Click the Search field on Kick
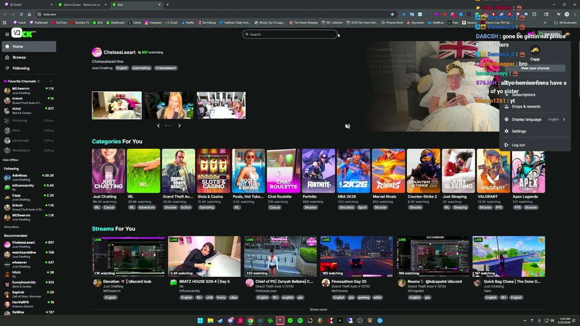 (290, 34)
